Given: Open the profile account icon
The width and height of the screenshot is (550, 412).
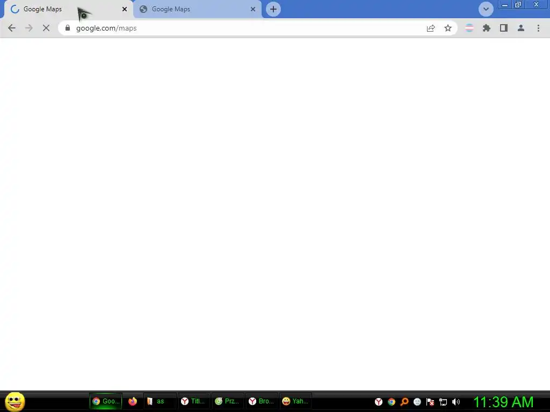Looking at the screenshot, I should 521,28.
